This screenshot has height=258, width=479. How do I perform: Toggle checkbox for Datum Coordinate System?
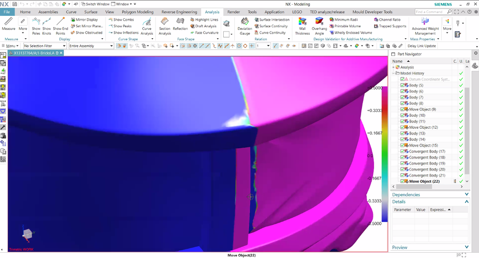(x=402, y=79)
